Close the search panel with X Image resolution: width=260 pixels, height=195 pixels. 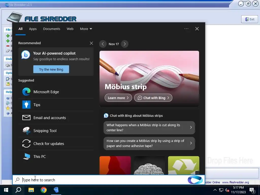click(x=197, y=29)
